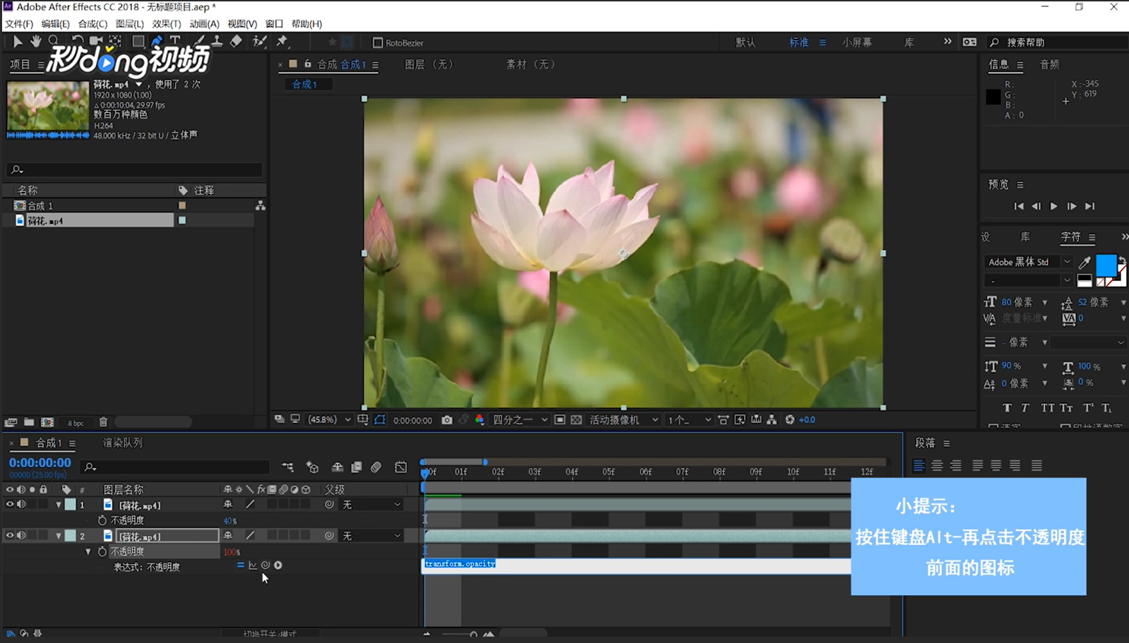This screenshot has width=1129, height=643.
Task: Click the expression pick whip icon
Action: click(265, 565)
